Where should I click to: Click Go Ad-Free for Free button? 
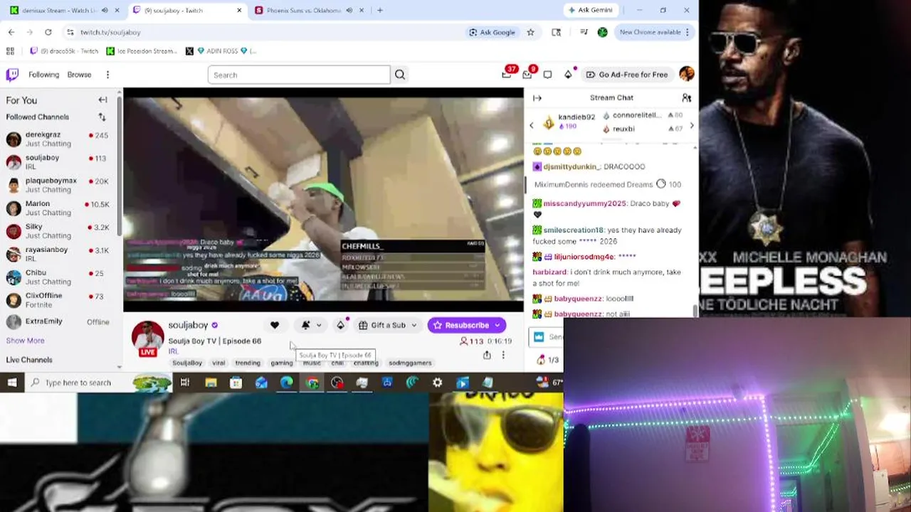(x=626, y=75)
